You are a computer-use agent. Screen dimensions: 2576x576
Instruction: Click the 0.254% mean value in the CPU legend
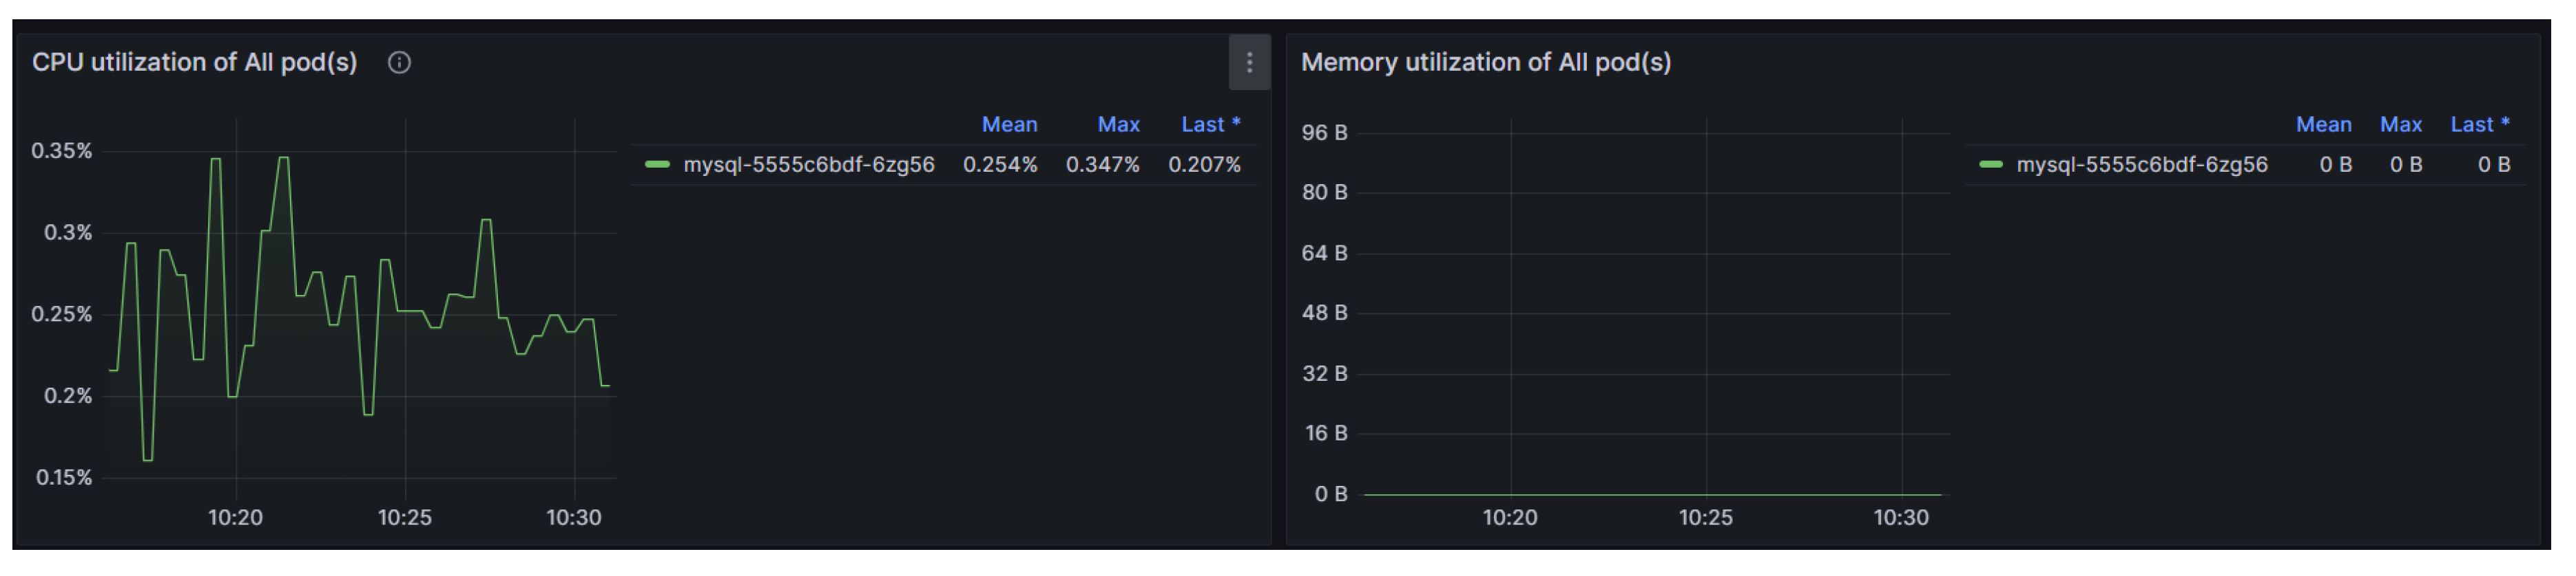point(1000,165)
